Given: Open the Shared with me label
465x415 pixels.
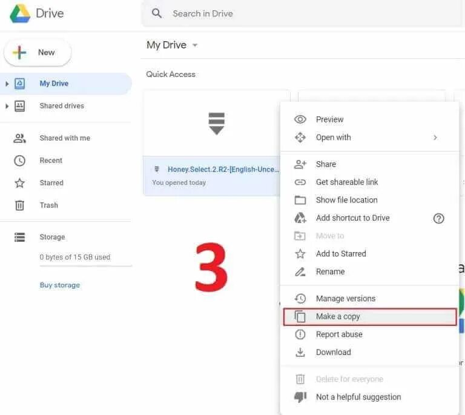Looking at the screenshot, I should pyautogui.click(x=65, y=138).
